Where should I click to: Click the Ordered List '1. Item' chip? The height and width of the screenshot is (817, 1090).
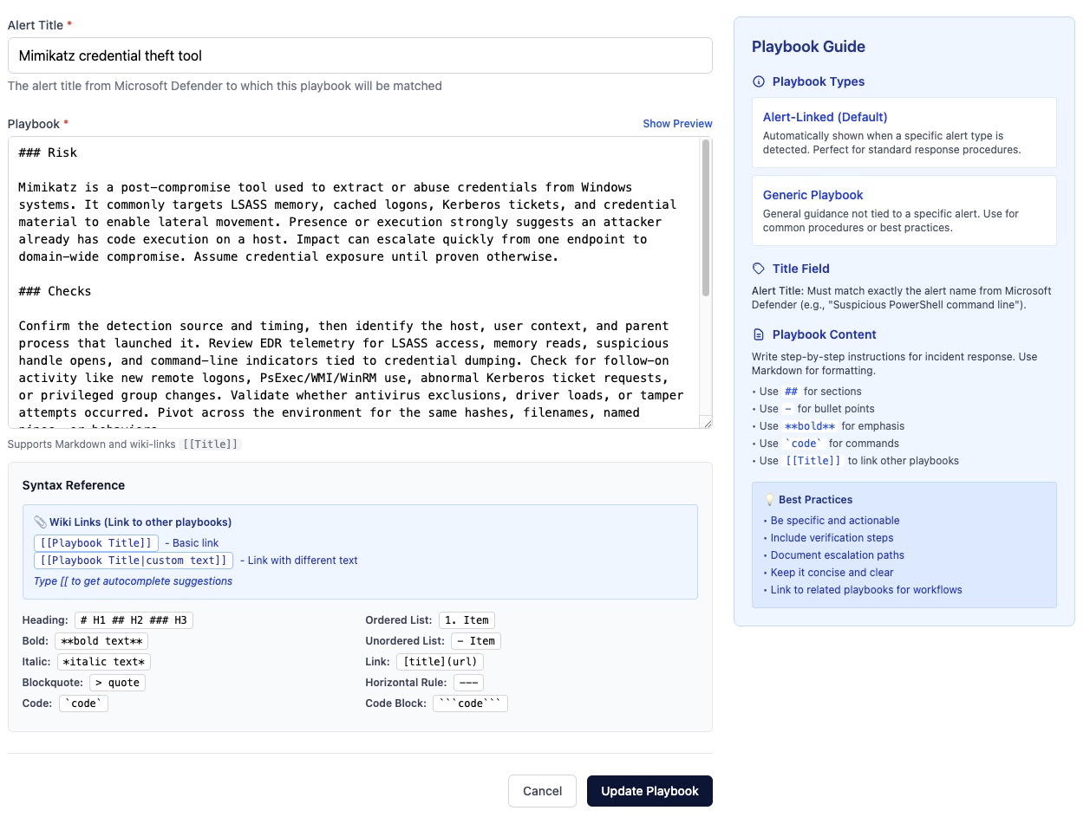point(467,619)
